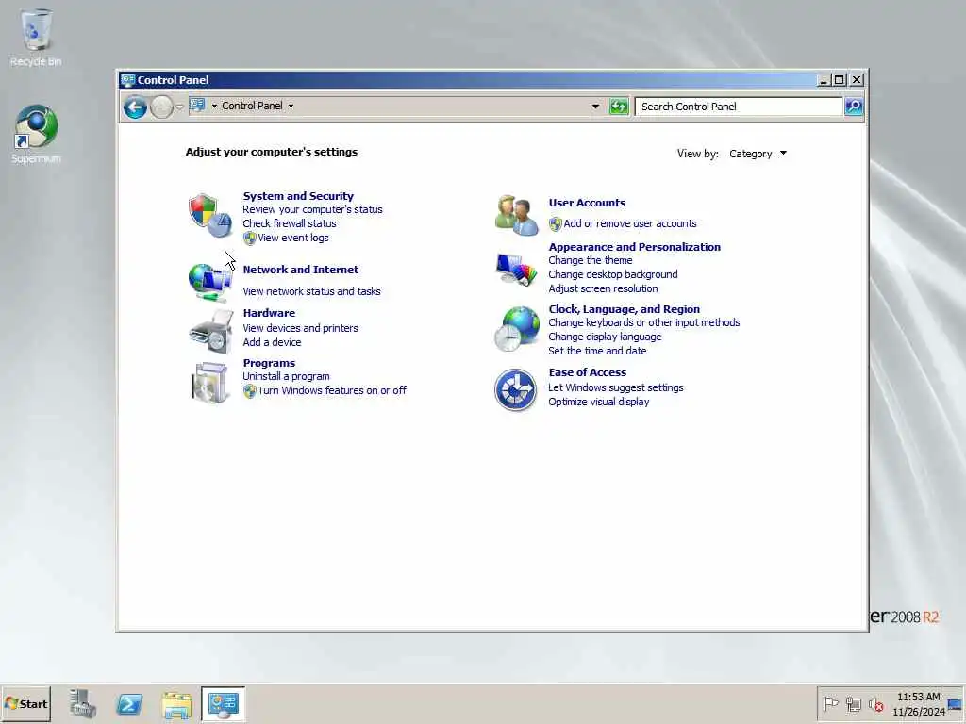Open Appearance and Personalization heading link
The image size is (966, 724).
tap(635, 247)
